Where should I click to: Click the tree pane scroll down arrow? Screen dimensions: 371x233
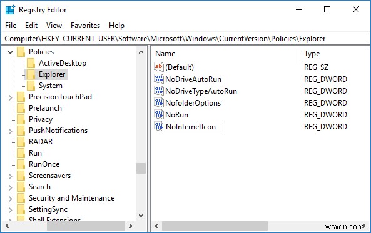click(x=141, y=216)
